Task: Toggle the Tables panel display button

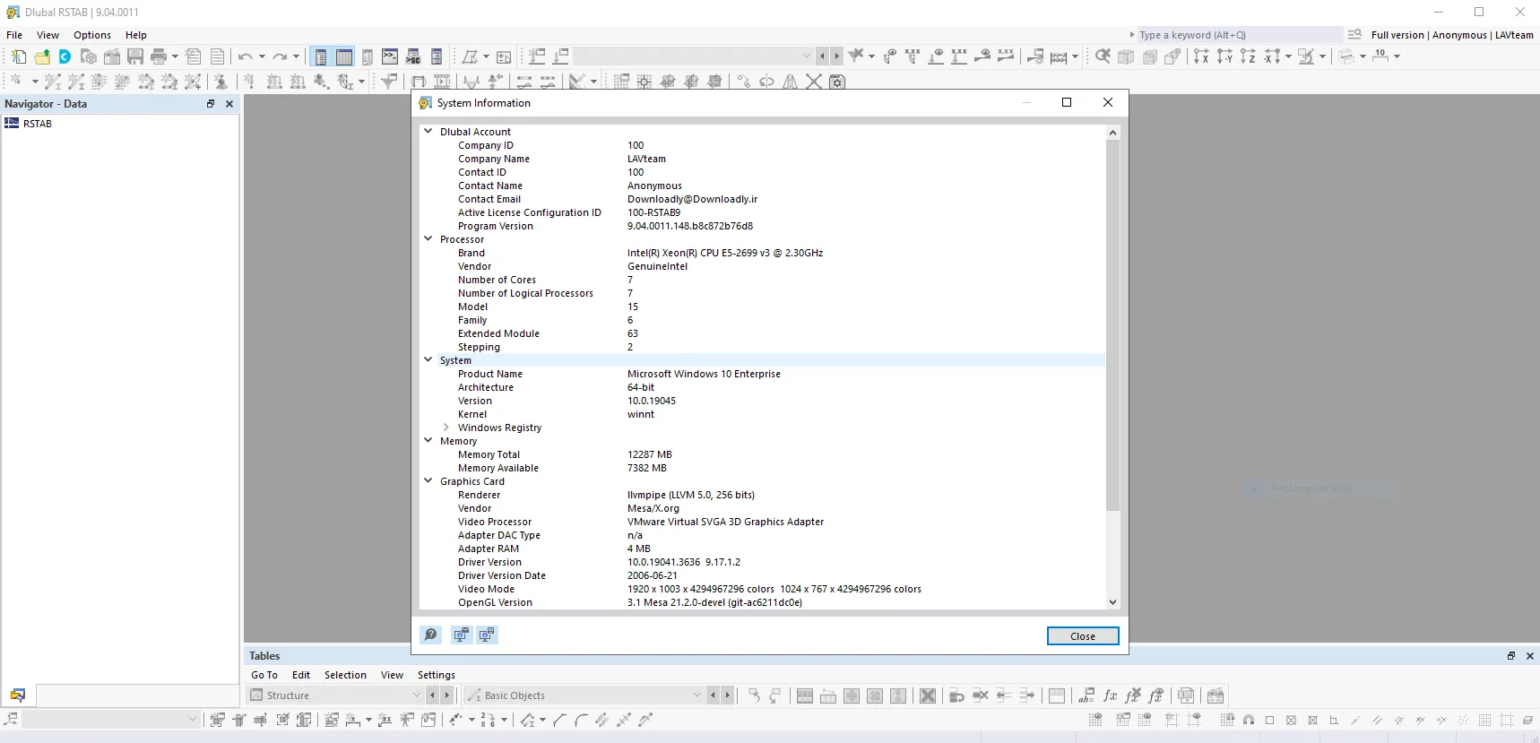Action: pyautogui.click(x=344, y=56)
